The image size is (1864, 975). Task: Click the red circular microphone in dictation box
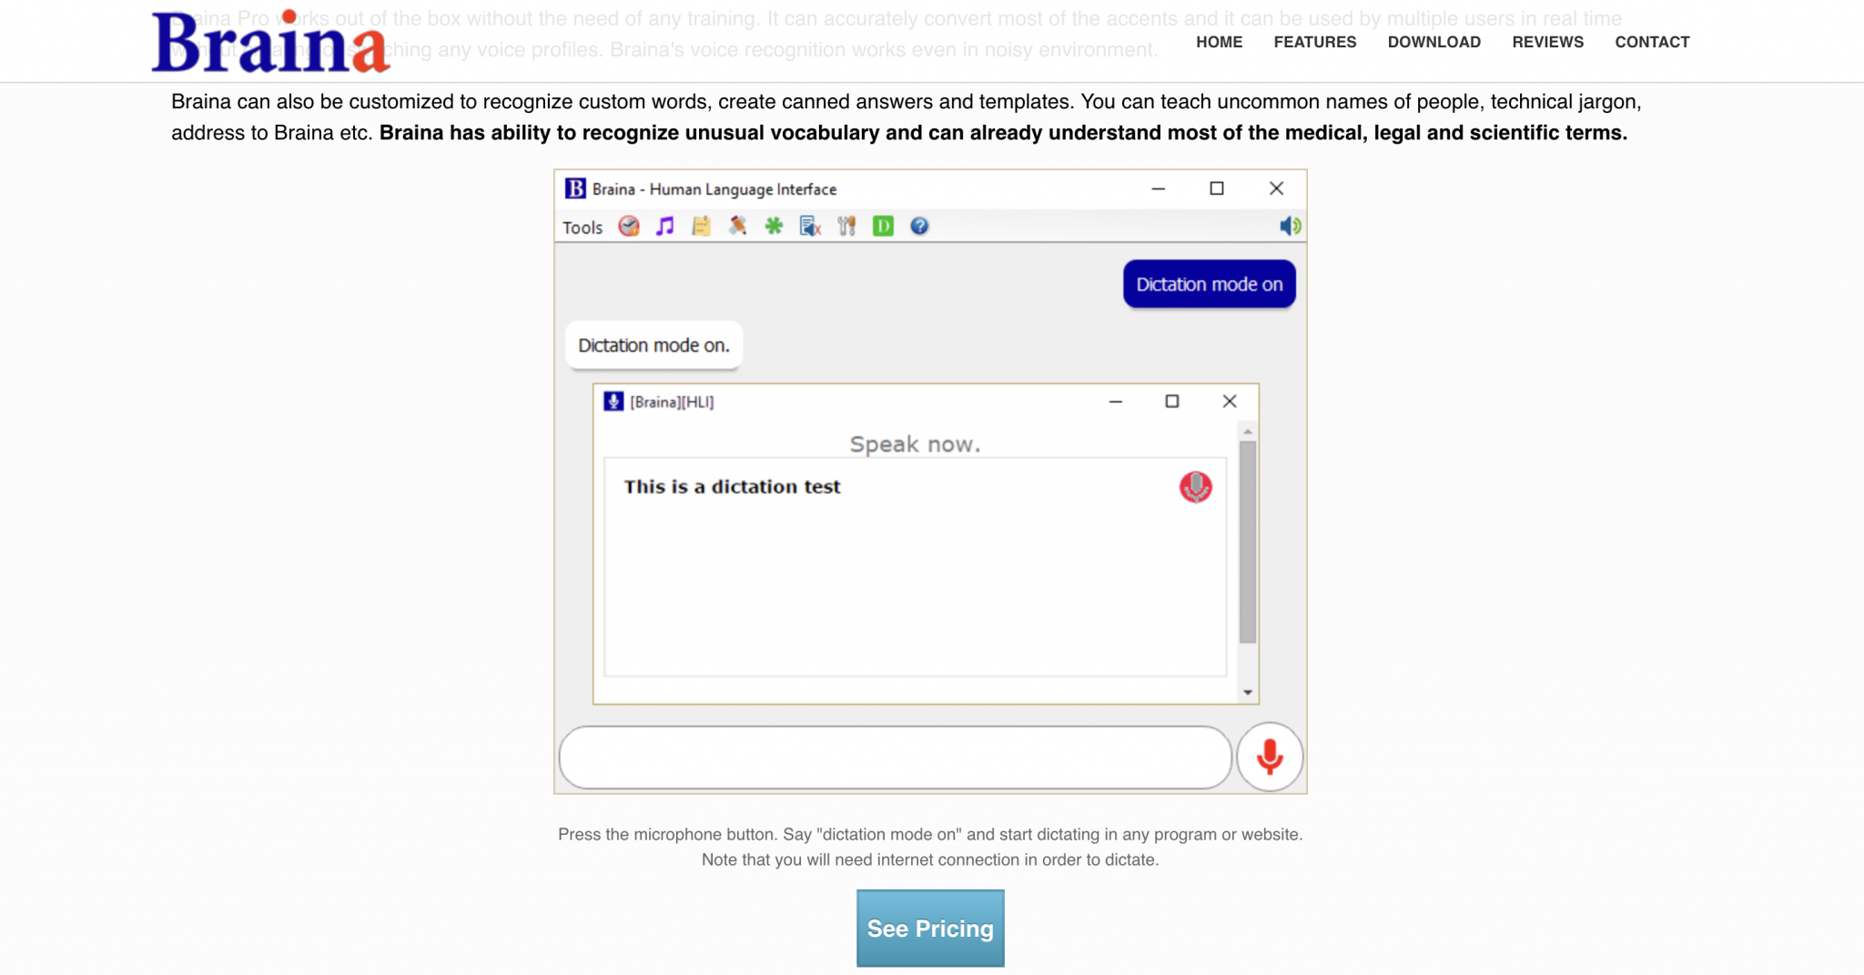pyautogui.click(x=1195, y=487)
